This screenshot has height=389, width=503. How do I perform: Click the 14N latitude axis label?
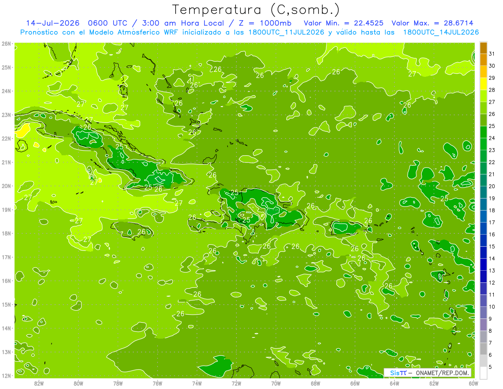coord(6,328)
